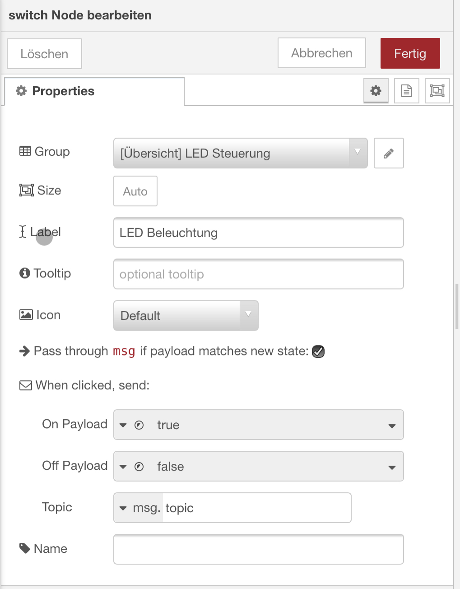Expand the Off Payload false options arrow
This screenshot has height=589, width=460.
click(x=392, y=467)
